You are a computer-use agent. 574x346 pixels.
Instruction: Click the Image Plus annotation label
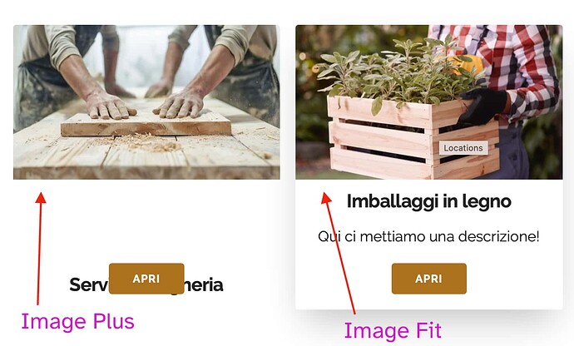click(77, 322)
